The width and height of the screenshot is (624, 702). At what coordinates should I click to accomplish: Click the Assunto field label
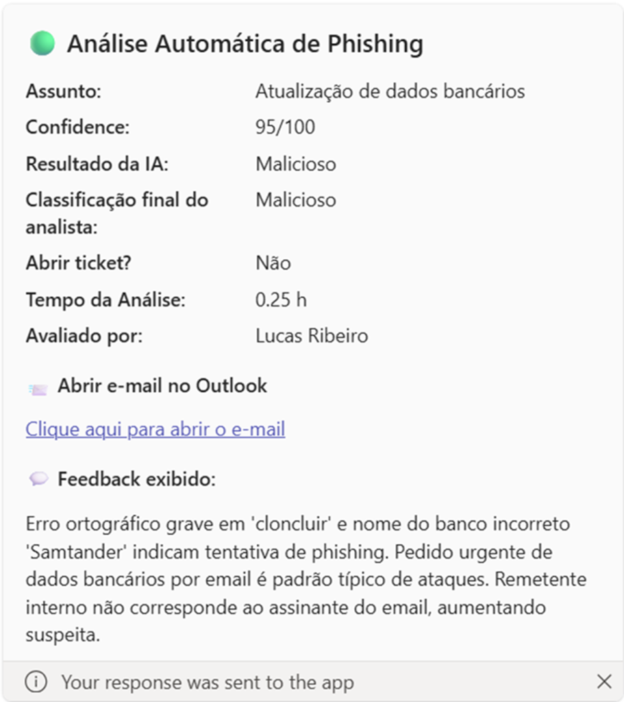(x=64, y=91)
